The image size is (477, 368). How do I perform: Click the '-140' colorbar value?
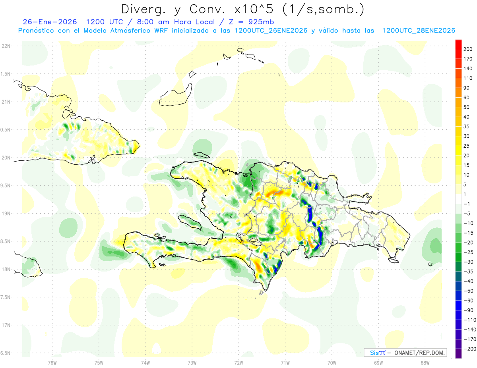(470, 330)
